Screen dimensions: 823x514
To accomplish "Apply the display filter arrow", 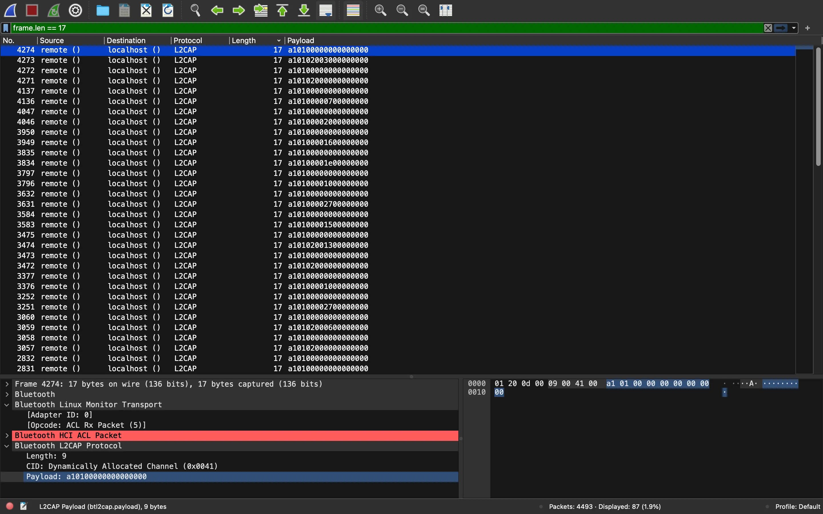I will click(781, 28).
